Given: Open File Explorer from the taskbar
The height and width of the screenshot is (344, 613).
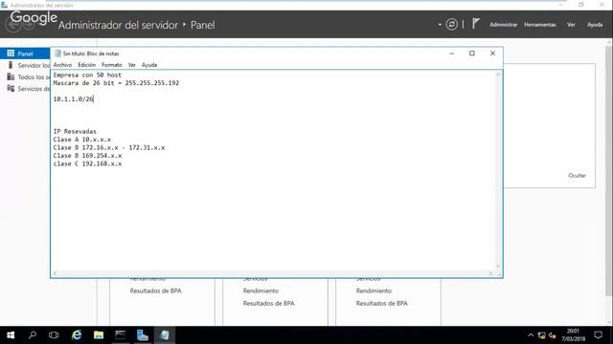Looking at the screenshot, I should [99, 335].
